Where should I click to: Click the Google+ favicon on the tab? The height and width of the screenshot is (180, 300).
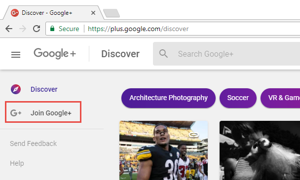click(x=15, y=13)
